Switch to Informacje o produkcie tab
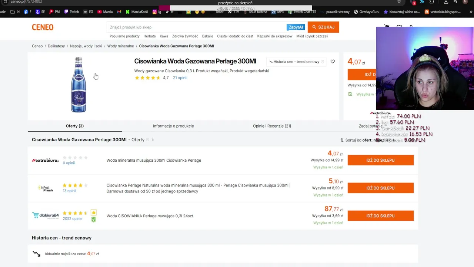This screenshot has width=474, height=267. tap(173, 126)
